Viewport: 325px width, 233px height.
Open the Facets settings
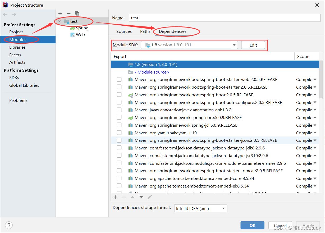[15, 55]
